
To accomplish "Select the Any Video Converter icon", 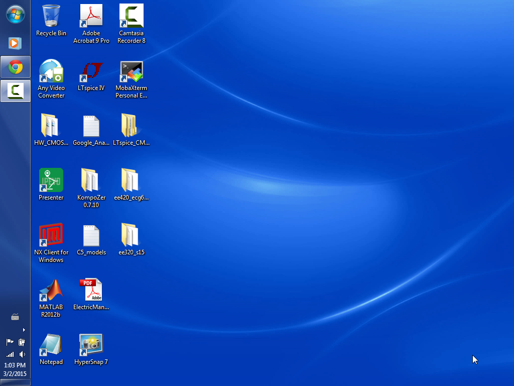I will click(x=51, y=71).
